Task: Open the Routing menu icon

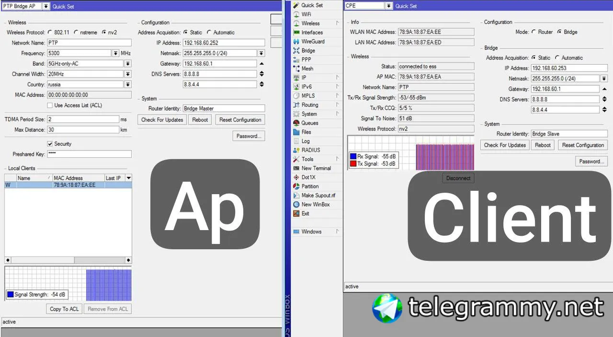Action: (x=297, y=105)
